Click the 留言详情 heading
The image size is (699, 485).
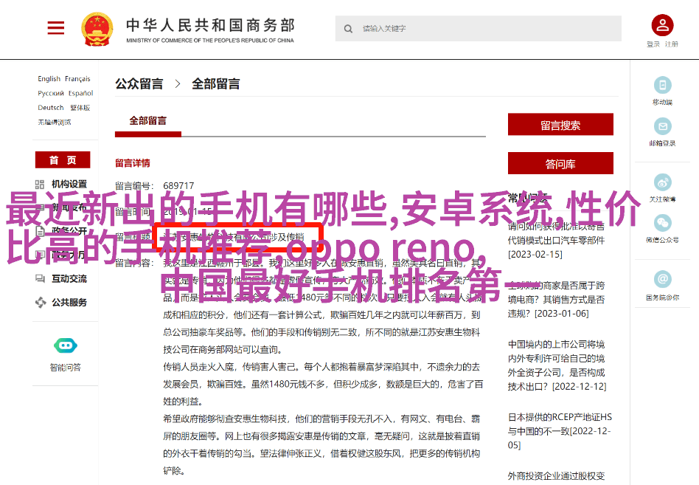click(x=133, y=163)
